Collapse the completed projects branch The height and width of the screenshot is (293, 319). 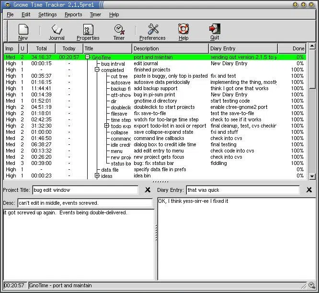(97, 70)
